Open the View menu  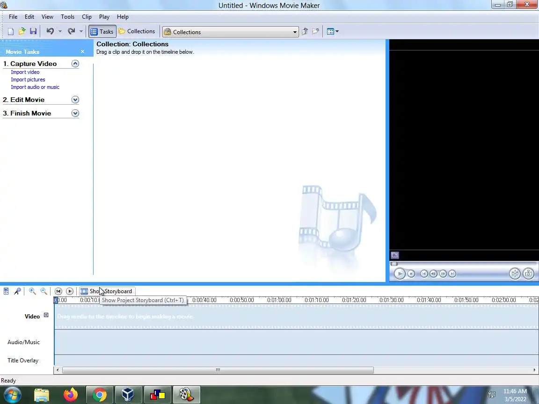click(47, 17)
